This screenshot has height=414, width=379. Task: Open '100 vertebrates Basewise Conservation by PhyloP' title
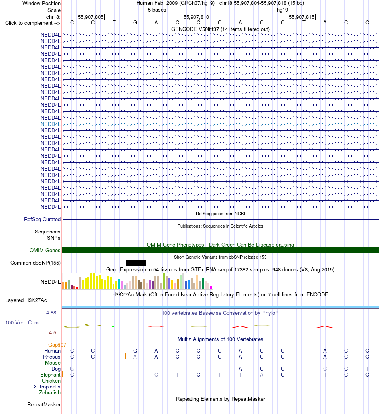[x=220, y=313]
